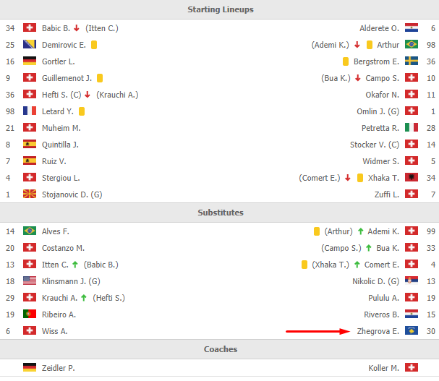439x381 pixels.
Task: Click Portugal flag beside Ribeiro A.
Action: tap(30, 314)
